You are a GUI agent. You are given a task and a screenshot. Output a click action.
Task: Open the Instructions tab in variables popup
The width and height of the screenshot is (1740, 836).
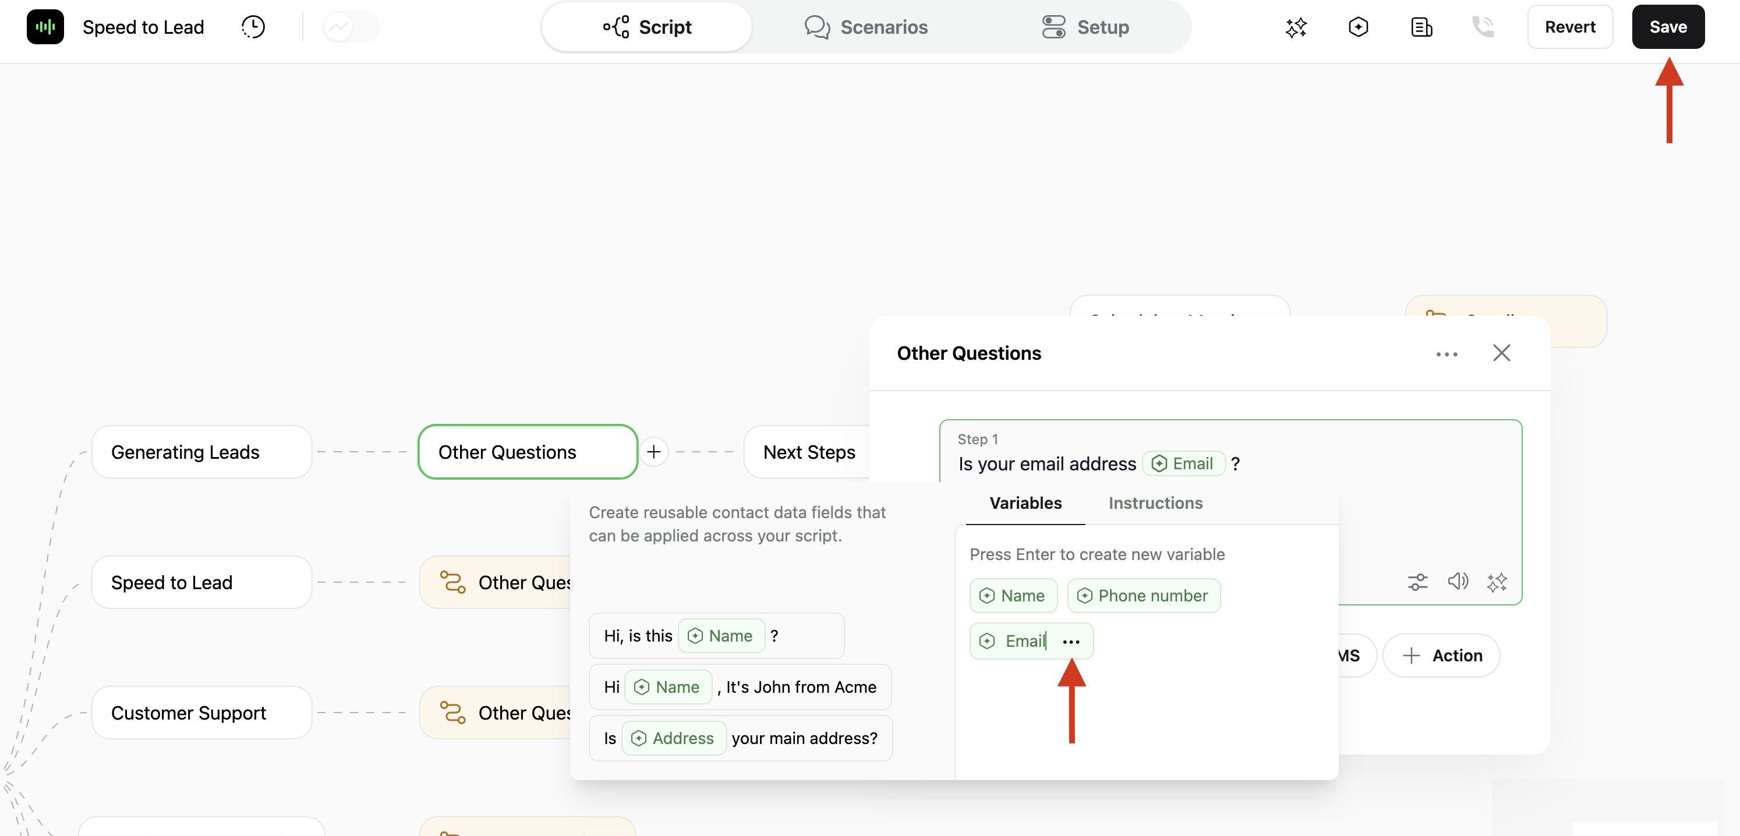tap(1155, 503)
